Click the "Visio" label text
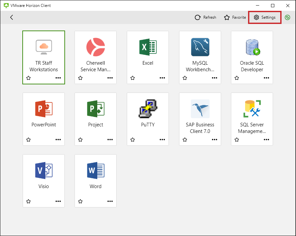 44,186
